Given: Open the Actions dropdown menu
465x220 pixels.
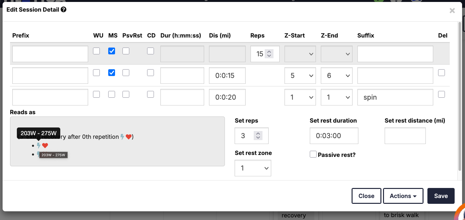Looking at the screenshot, I should 403,196.
